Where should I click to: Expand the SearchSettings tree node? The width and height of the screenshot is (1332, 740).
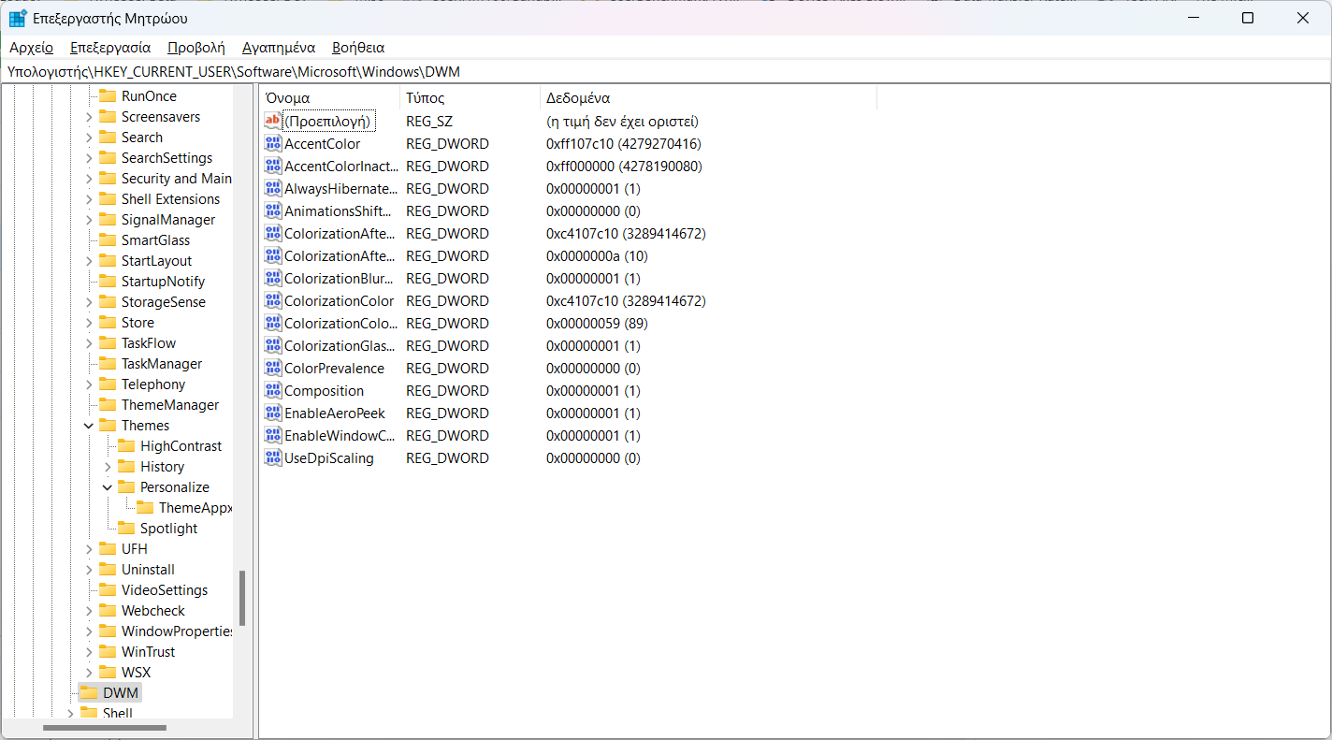tap(89, 158)
